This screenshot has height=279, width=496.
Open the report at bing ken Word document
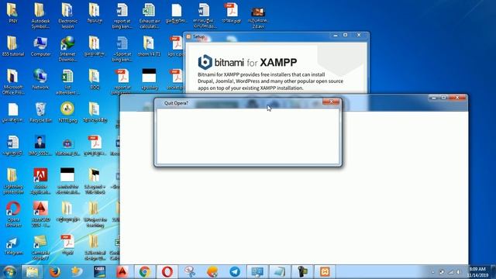click(x=122, y=15)
